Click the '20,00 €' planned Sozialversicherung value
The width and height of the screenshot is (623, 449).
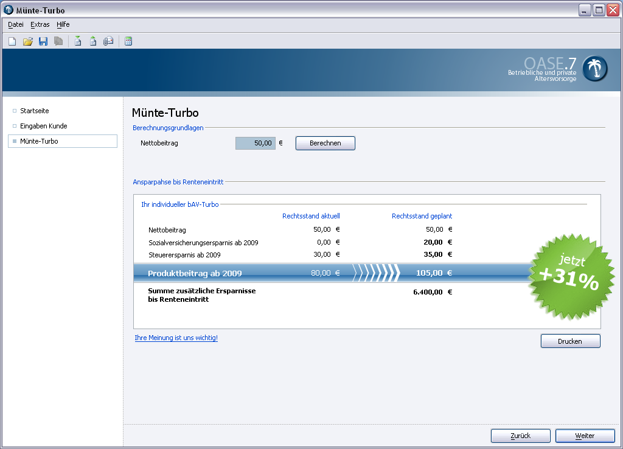tap(438, 242)
